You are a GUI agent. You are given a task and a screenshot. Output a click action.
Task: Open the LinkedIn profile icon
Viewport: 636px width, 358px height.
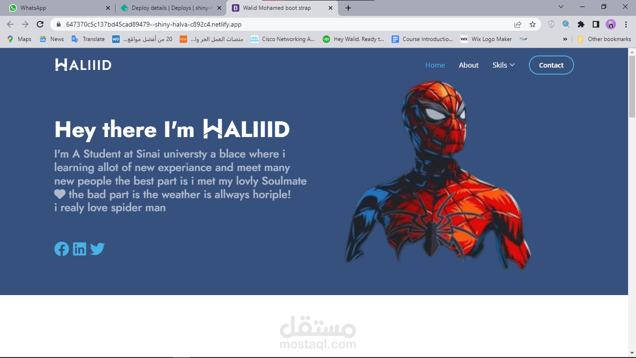click(80, 249)
